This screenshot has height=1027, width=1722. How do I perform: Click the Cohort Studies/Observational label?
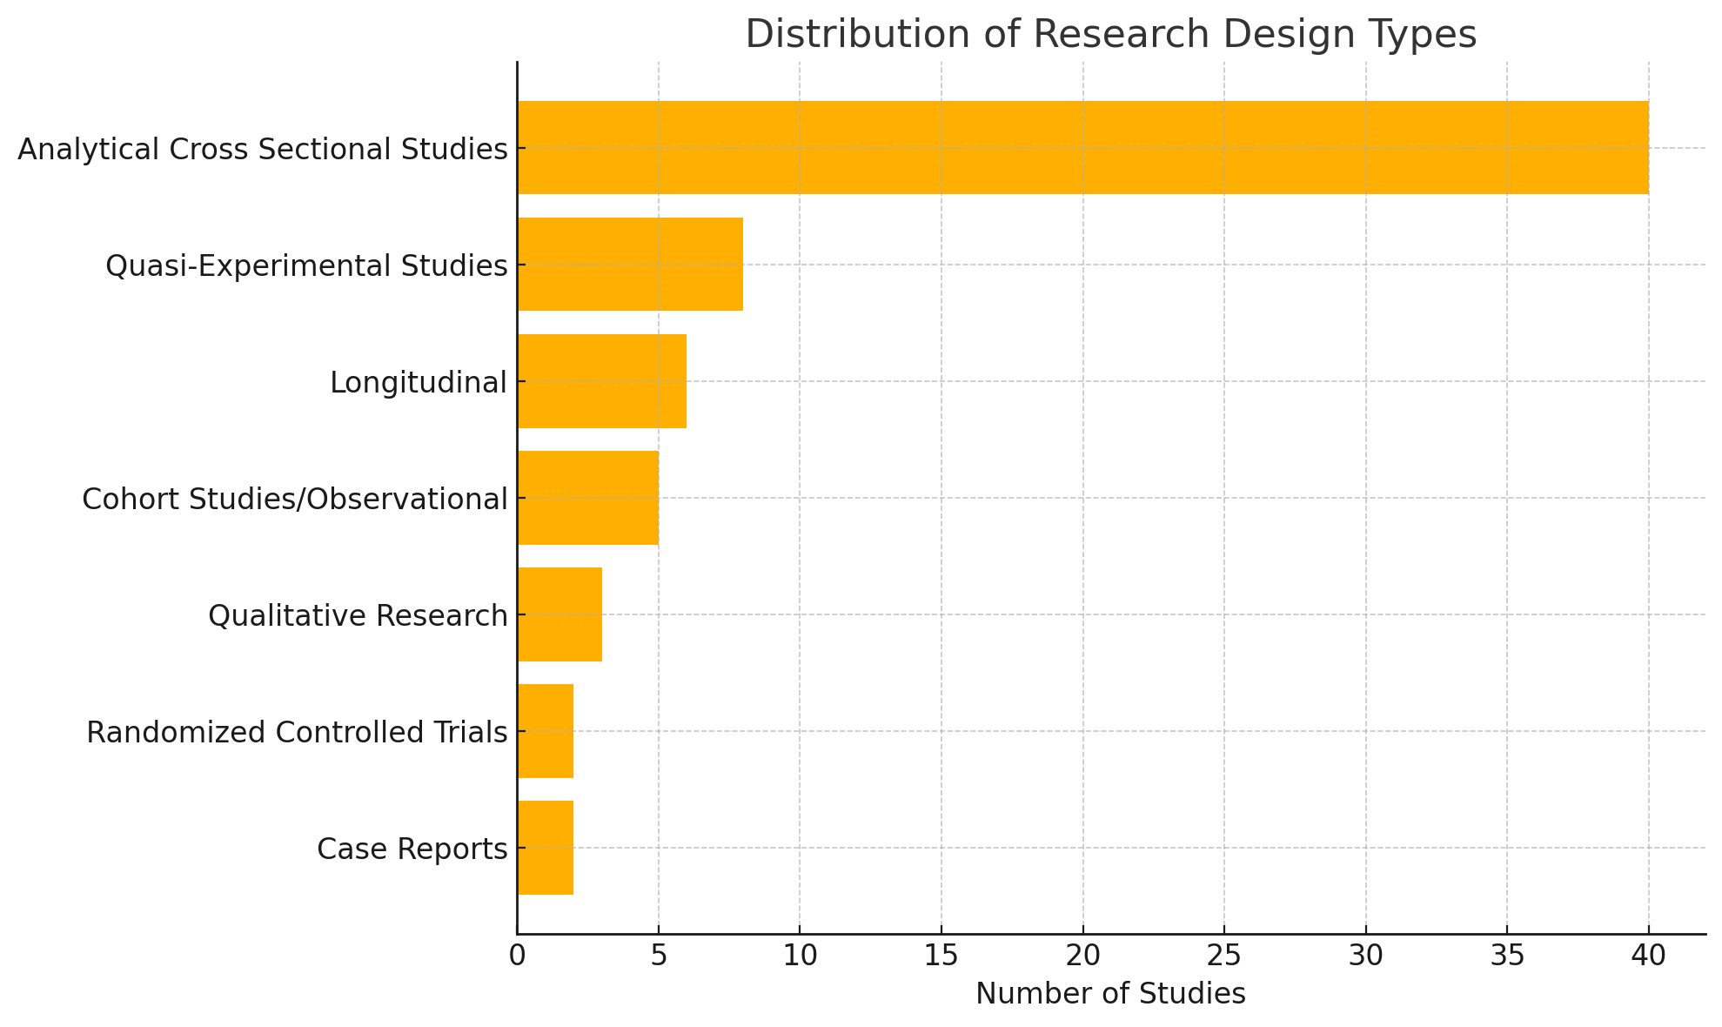[294, 499]
